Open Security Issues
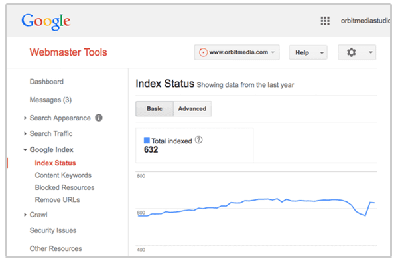 (x=53, y=230)
